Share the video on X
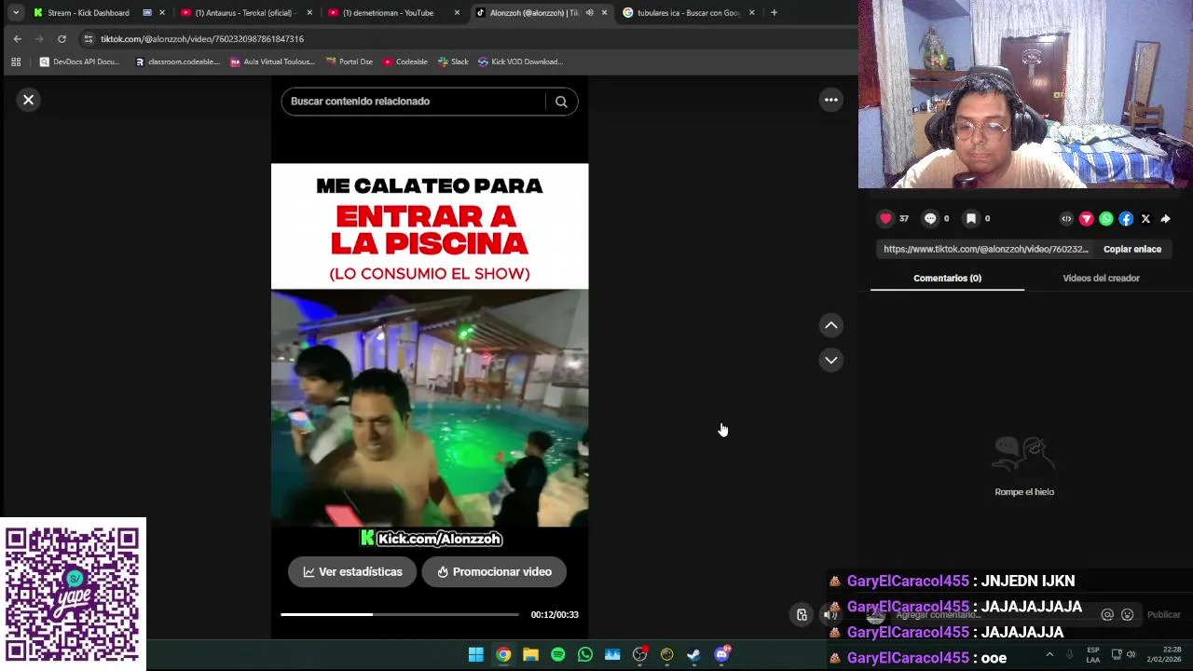The height and width of the screenshot is (671, 1193). pos(1145,219)
